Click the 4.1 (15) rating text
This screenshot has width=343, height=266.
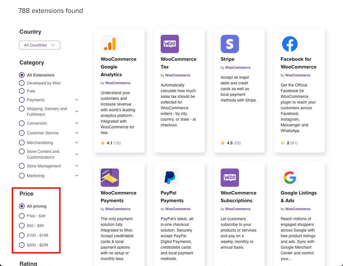pos(114,143)
